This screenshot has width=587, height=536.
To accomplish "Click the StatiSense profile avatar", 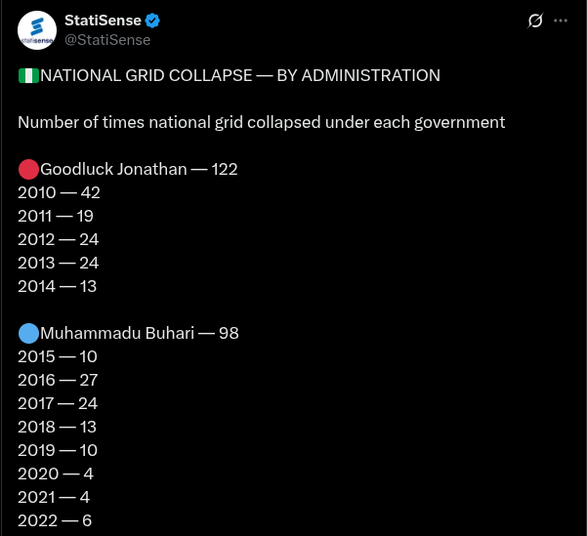I will pos(37,30).
